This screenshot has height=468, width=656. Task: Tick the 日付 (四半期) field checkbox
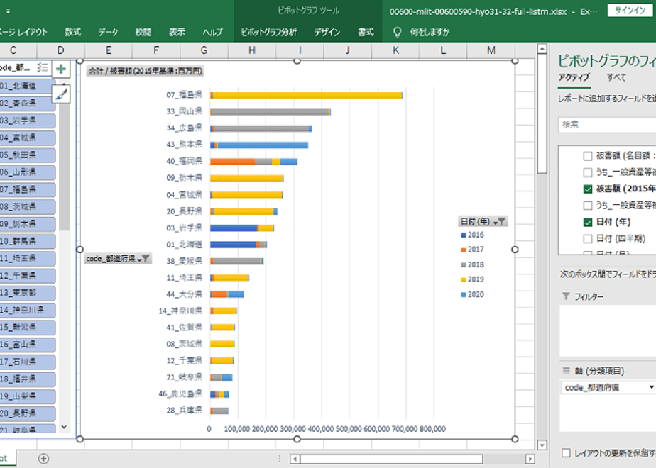[x=587, y=238]
